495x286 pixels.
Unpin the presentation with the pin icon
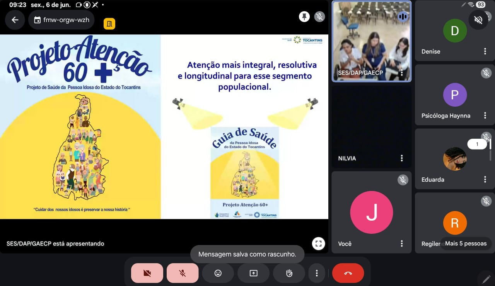click(x=304, y=17)
